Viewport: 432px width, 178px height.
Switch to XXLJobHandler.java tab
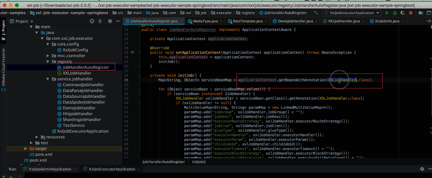(344, 21)
